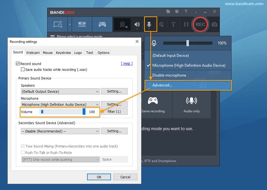Open the [ Help ] link
Screen dimensions: 267x190
coord(127,64)
